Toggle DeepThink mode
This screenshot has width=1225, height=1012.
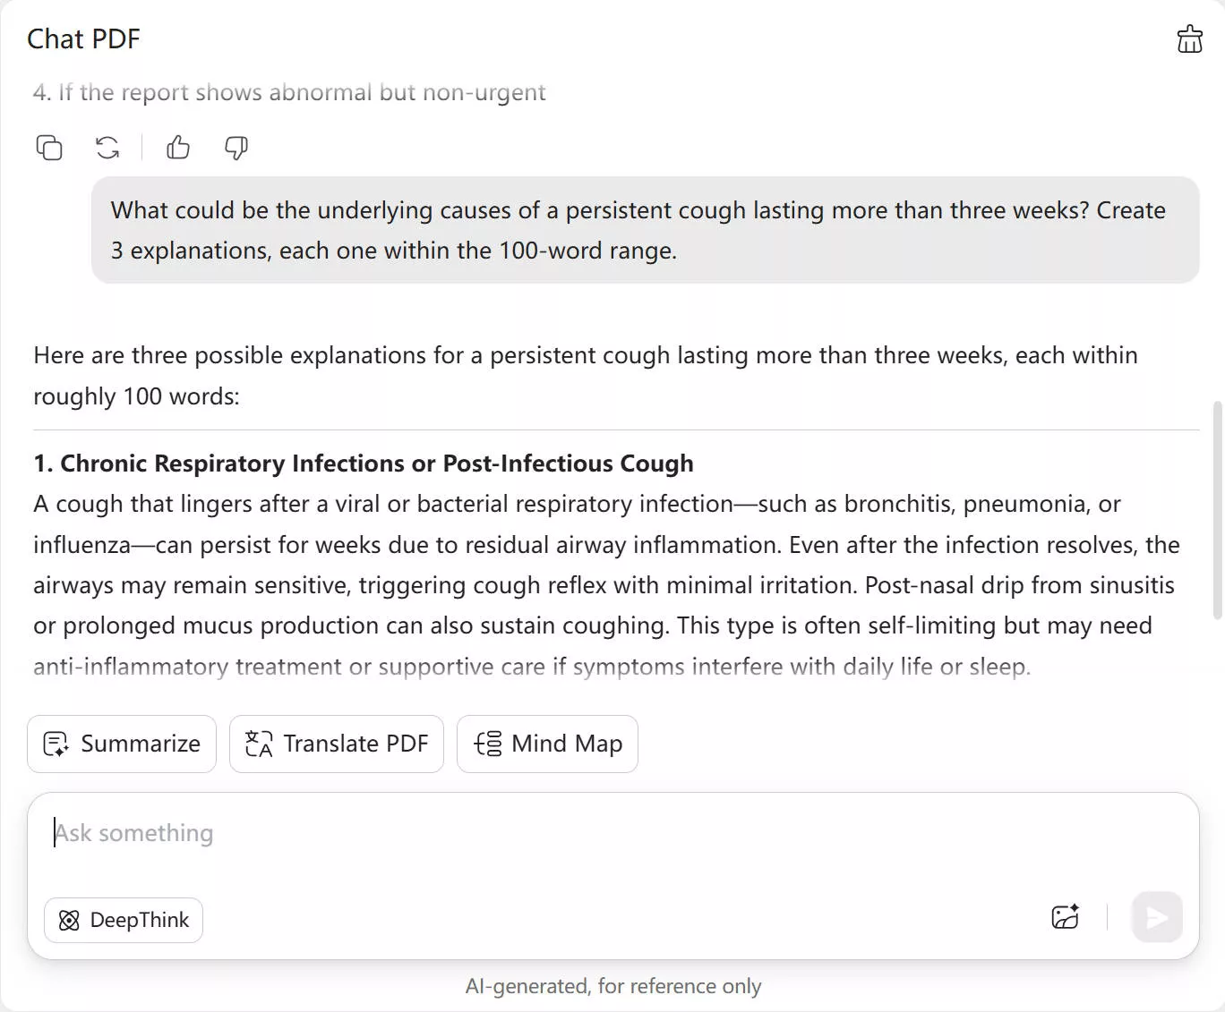click(124, 920)
